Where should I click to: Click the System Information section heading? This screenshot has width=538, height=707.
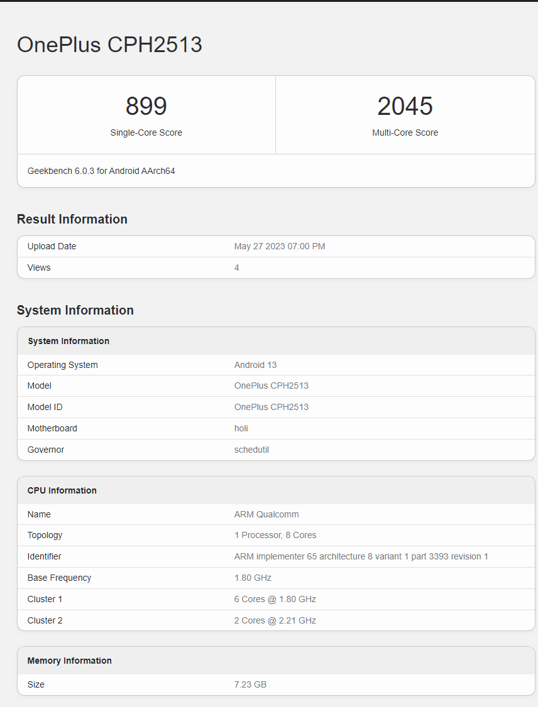pyautogui.click(x=75, y=310)
